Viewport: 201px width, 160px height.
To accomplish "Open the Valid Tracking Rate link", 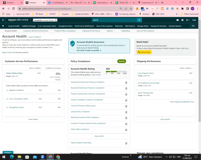I will point(146,93).
